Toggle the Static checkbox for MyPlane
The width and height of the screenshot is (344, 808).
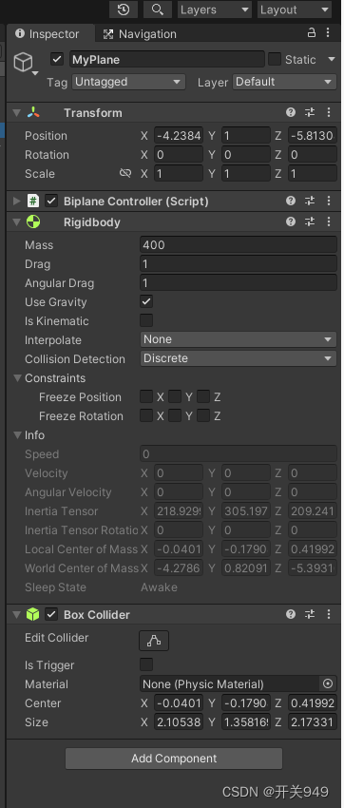(x=275, y=59)
